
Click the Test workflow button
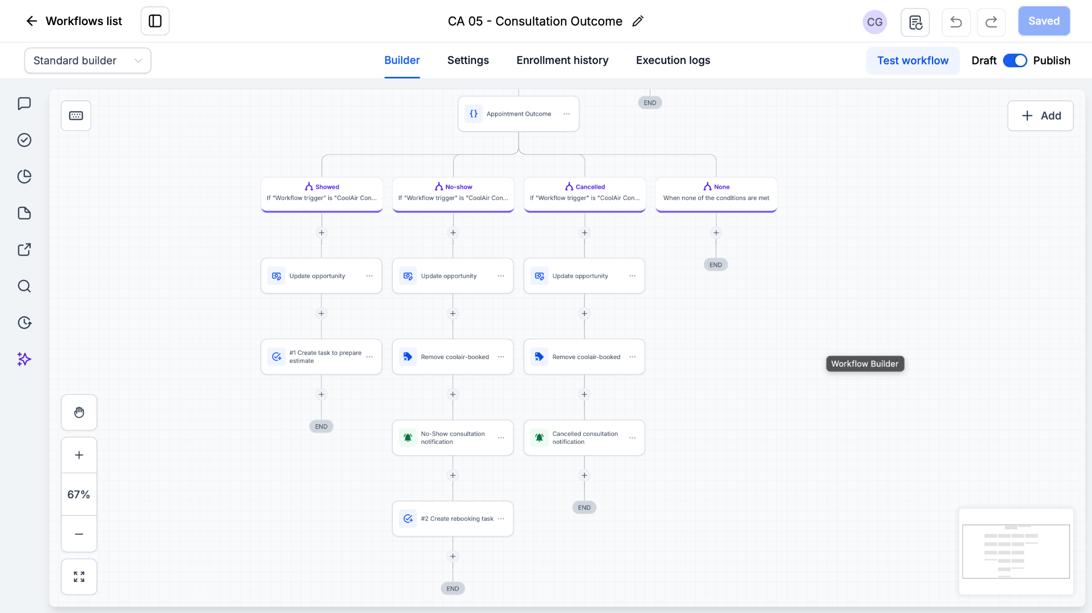tap(913, 60)
